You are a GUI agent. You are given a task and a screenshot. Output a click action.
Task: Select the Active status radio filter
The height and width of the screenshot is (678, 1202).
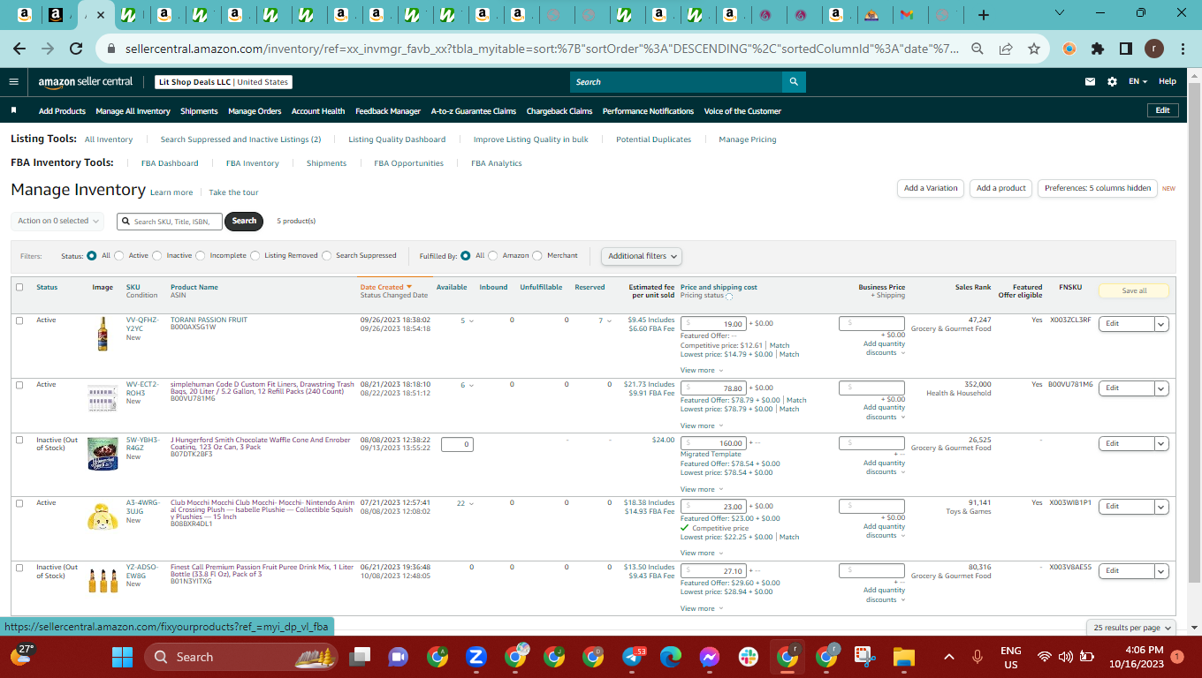point(119,256)
